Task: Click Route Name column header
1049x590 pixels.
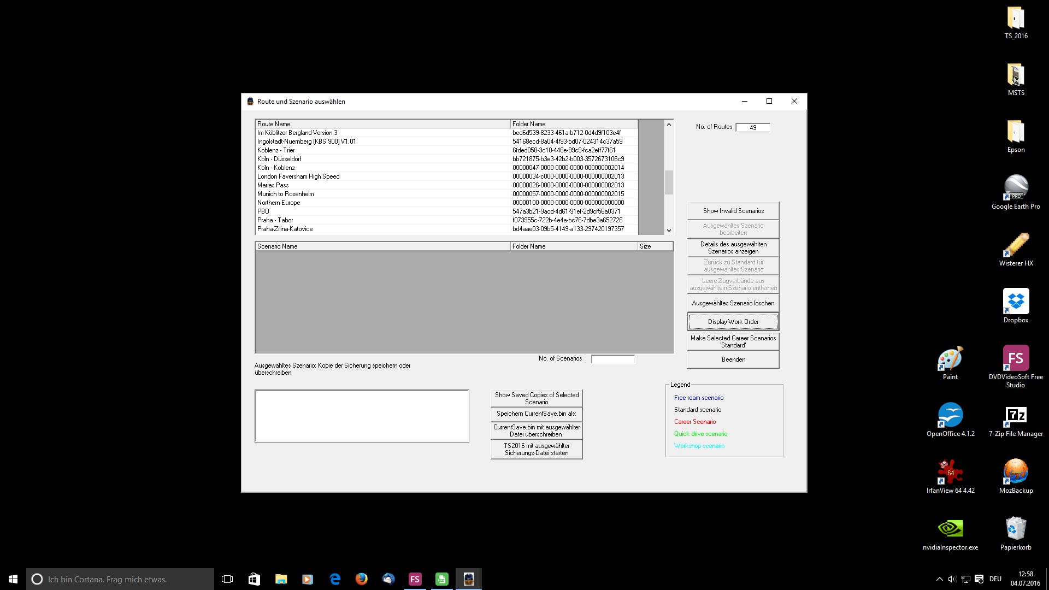Action: [382, 124]
